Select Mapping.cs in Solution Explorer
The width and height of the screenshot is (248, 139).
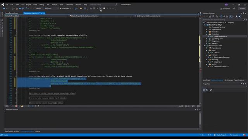218,62
